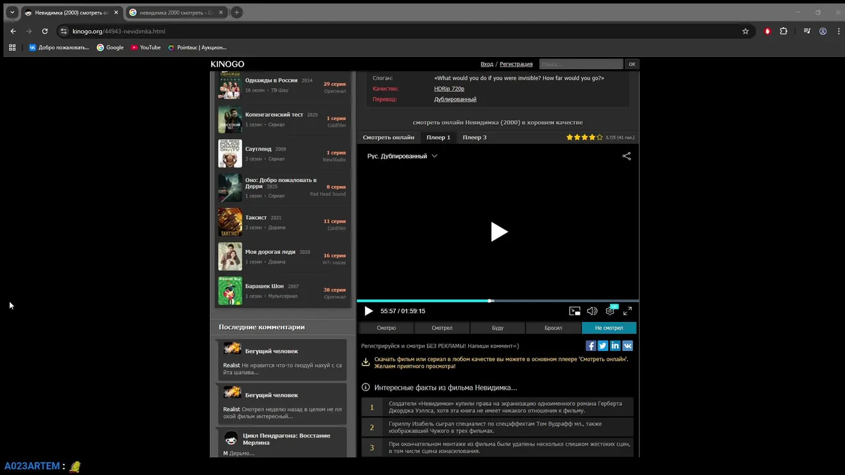This screenshot has height=475, width=845.
Task: Open the Chrome profile avatar
Action: point(823,31)
